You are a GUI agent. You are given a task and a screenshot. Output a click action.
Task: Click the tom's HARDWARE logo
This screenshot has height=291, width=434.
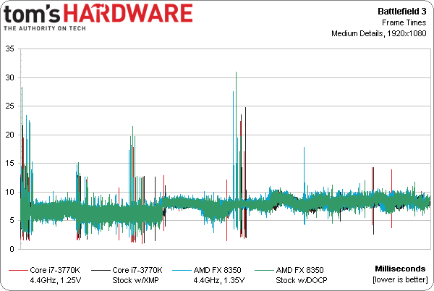pos(98,17)
